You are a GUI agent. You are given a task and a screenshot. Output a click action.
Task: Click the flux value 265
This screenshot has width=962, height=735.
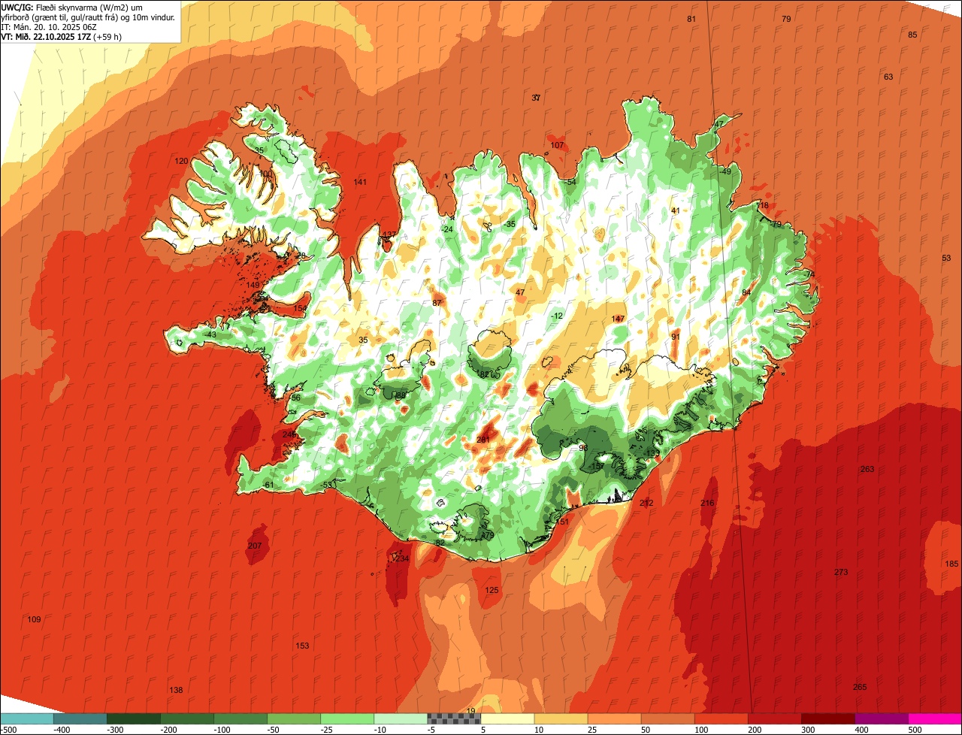[x=860, y=687]
